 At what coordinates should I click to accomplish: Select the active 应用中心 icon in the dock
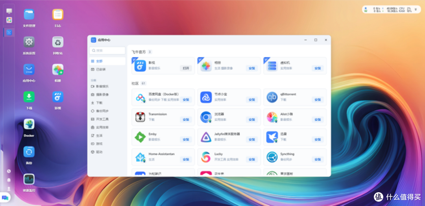[9, 33]
